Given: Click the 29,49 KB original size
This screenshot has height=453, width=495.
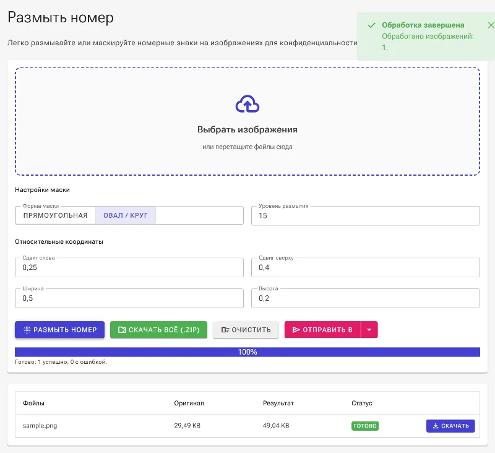Looking at the screenshot, I should coord(187,426).
